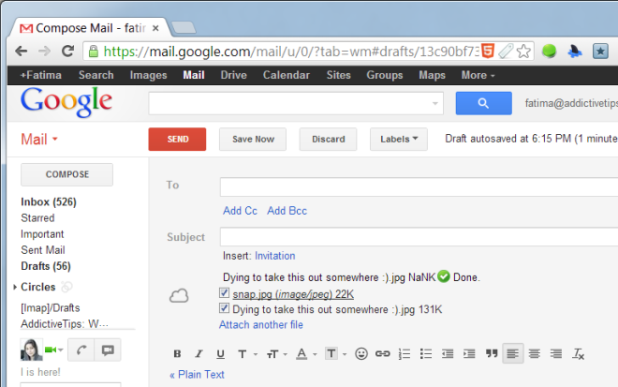Toggle bold formatting
Screen dimensions: 618x387
177,354
